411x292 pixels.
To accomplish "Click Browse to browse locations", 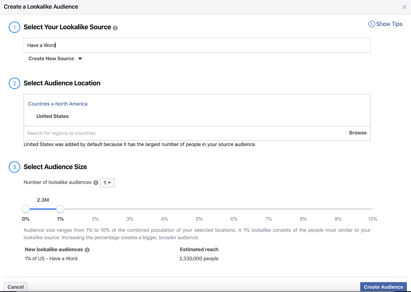I will point(358,133).
